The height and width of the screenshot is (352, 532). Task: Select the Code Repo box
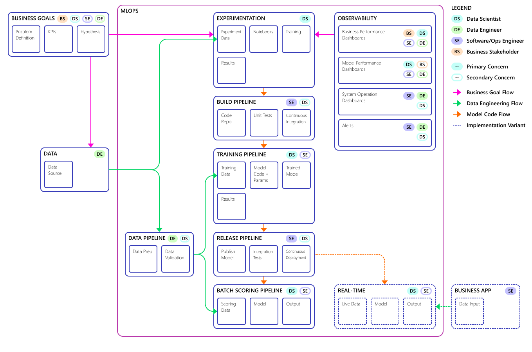pos(231,123)
